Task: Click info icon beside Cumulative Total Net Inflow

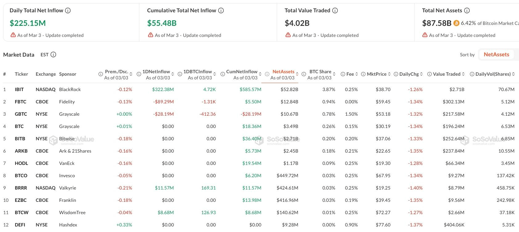Action: coord(221,10)
